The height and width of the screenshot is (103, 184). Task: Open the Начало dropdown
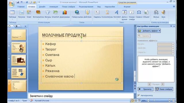[173, 44]
